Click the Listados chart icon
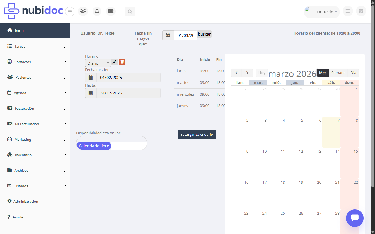Viewport: 375px width, 234px height. (x=9, y=186)
